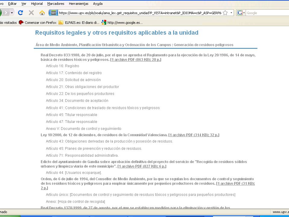Screen dimensions: 289x217
Task: Click Artículo 22: De los pequeños productores
Action: point(80,94)
